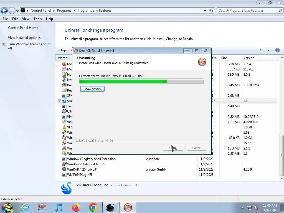Open the View menu
The image size is (284, 213).
[26, 19]
